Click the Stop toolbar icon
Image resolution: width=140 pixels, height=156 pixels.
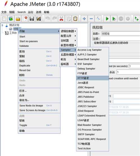(121, 19)
